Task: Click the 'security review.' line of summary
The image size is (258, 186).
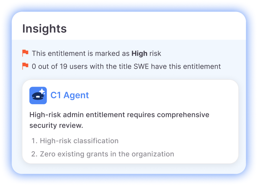Action: tap(56, 125)
